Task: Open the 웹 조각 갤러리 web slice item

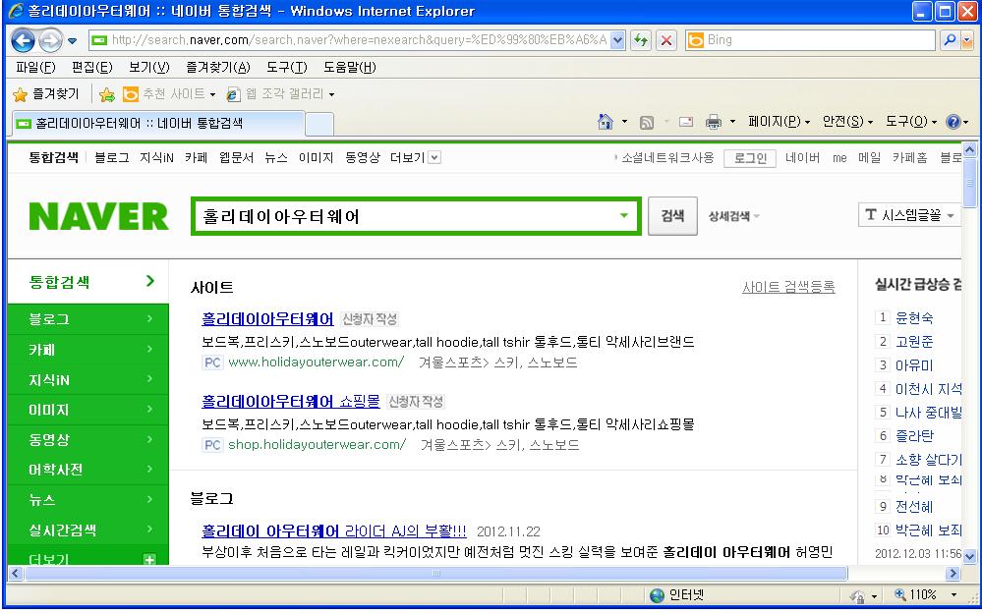Action: click(x=280, y=94)
